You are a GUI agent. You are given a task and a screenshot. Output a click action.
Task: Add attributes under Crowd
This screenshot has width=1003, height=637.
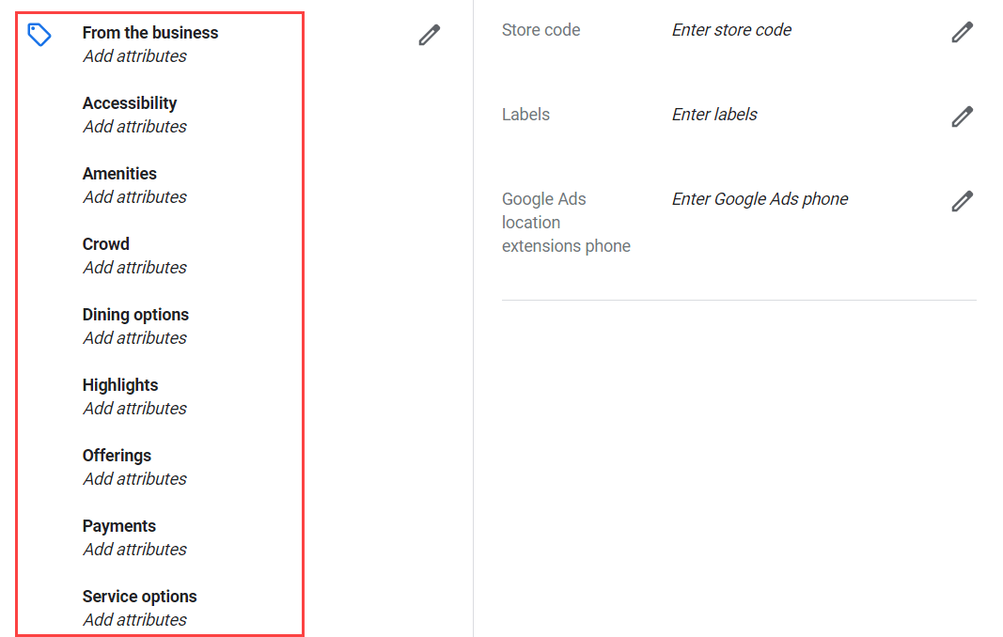click(x=135, y=268)
